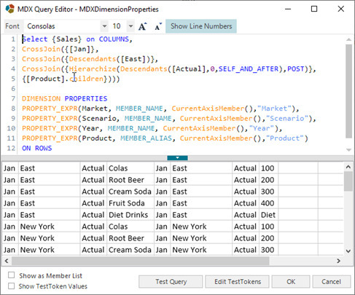Click results grid scroll down arrow
The height and width of the screenshot is (295, 355).
point(348,251)
